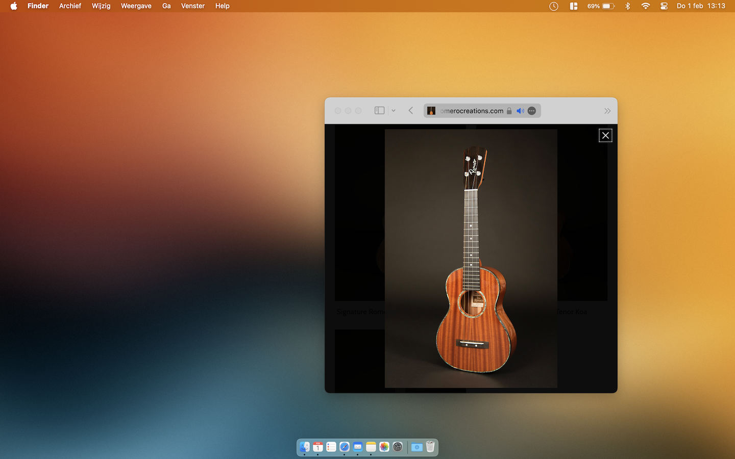Open Calendar from the Dock
The width and height of the screenshot is (735, 459).
[x=318, y=447]
